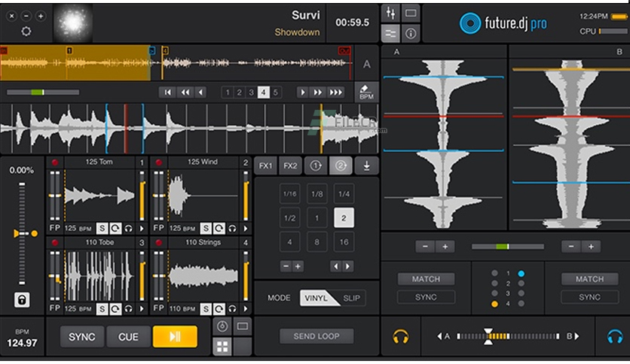630x364 pixels.
Task: Click the rectangle view icon beside jog wheel
Action: [242, 326]
